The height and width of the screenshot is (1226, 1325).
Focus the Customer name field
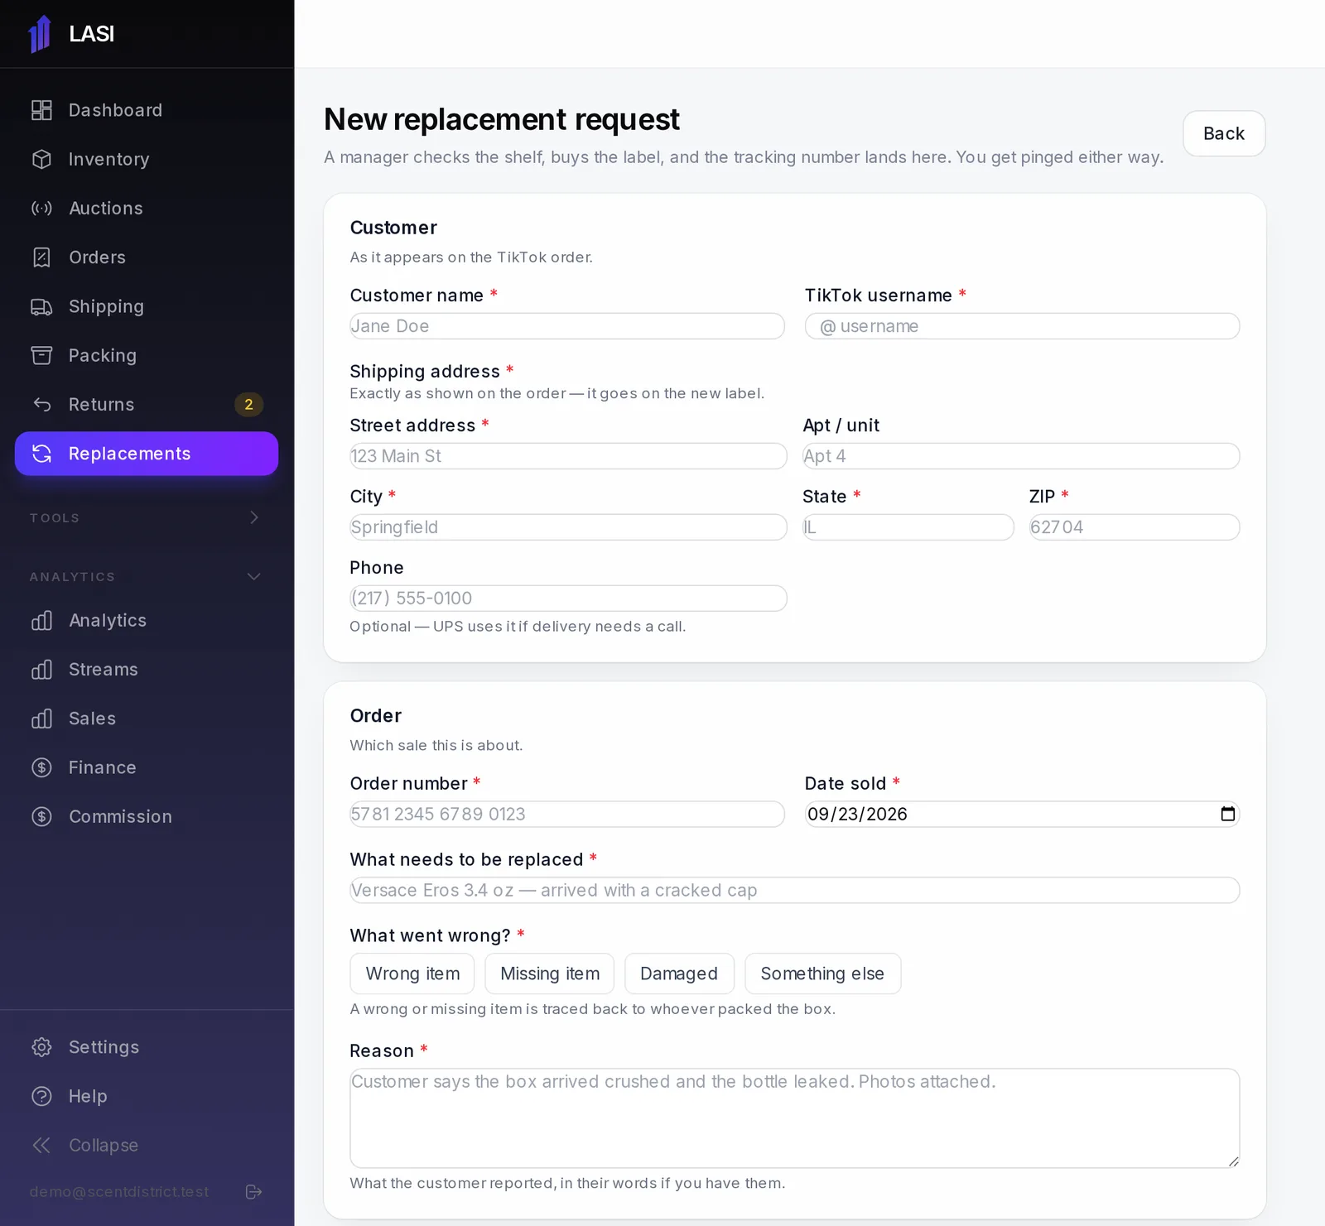[x=567, y=326]
